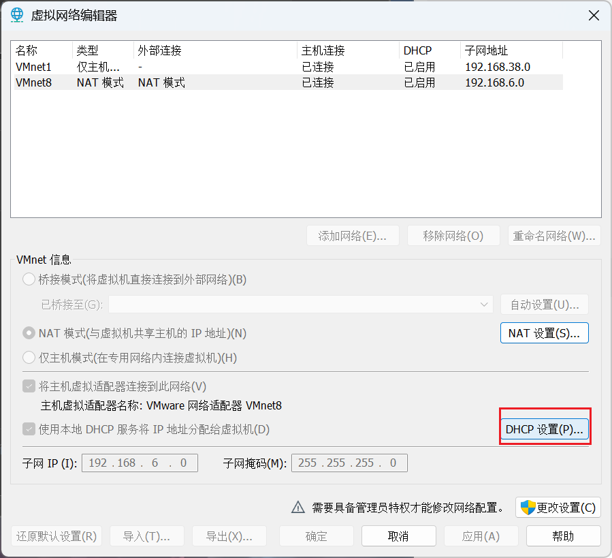
Task: Click subnet address 192.168.6.0
Action: coord(494,82)
